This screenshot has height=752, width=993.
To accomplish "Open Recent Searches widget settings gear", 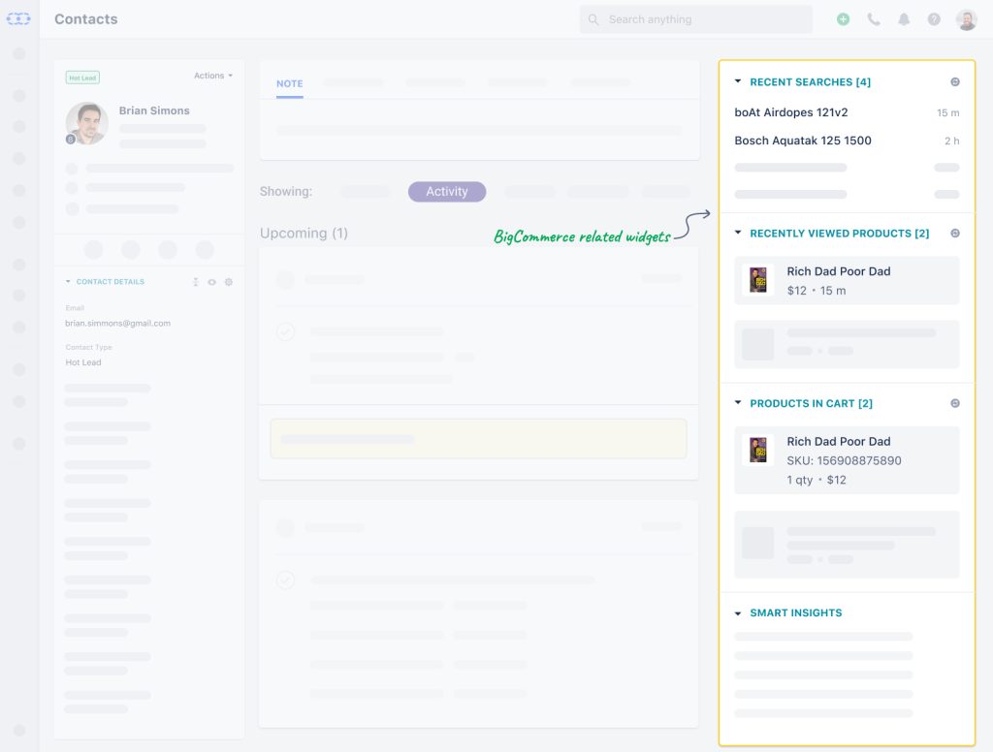I will (954, 82).
